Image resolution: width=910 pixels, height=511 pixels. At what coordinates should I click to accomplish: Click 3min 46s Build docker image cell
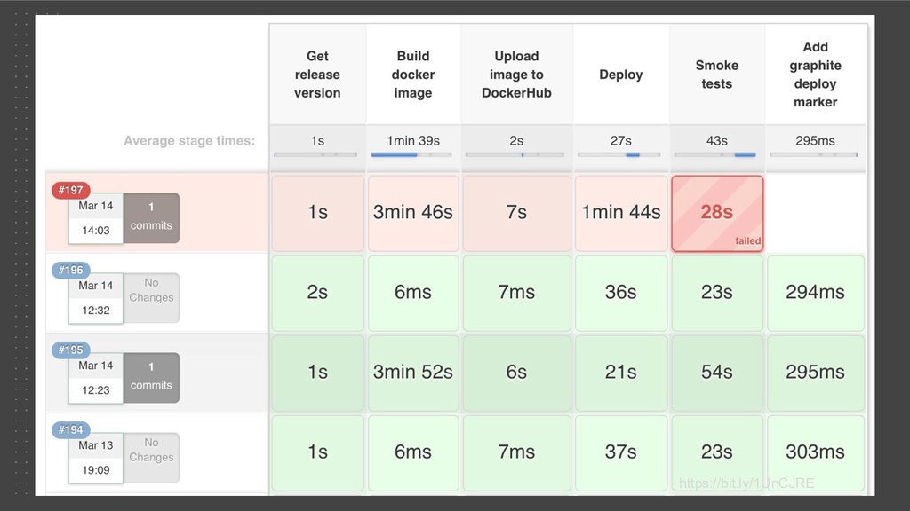413,213
